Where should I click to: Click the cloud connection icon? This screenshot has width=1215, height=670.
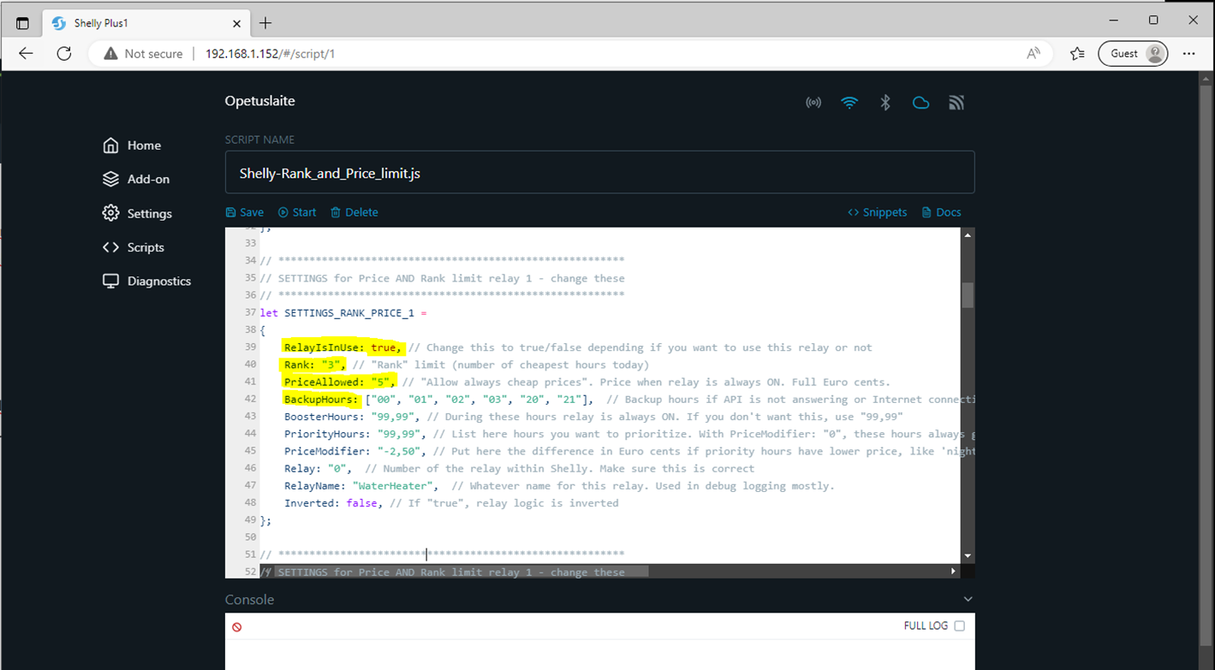point(920,103)
